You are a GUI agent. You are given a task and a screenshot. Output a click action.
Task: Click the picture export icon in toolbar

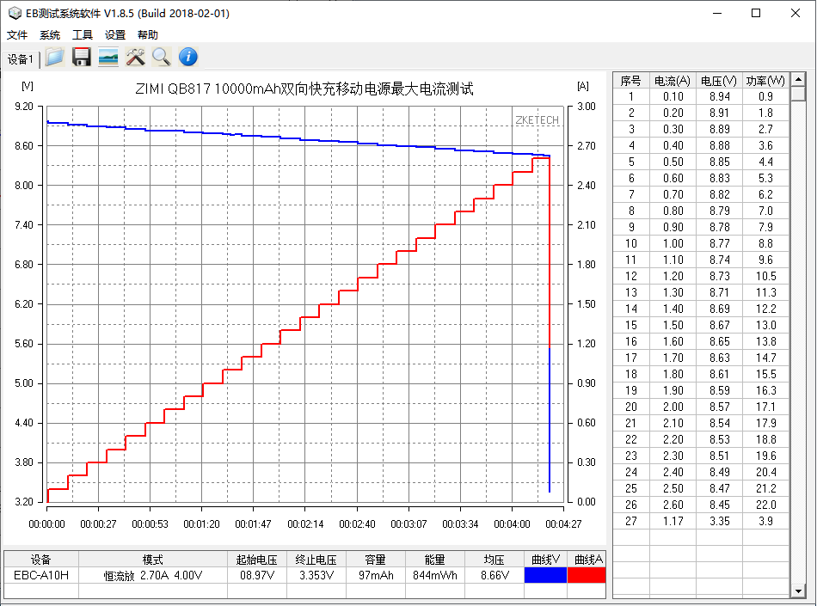point(107,57)
